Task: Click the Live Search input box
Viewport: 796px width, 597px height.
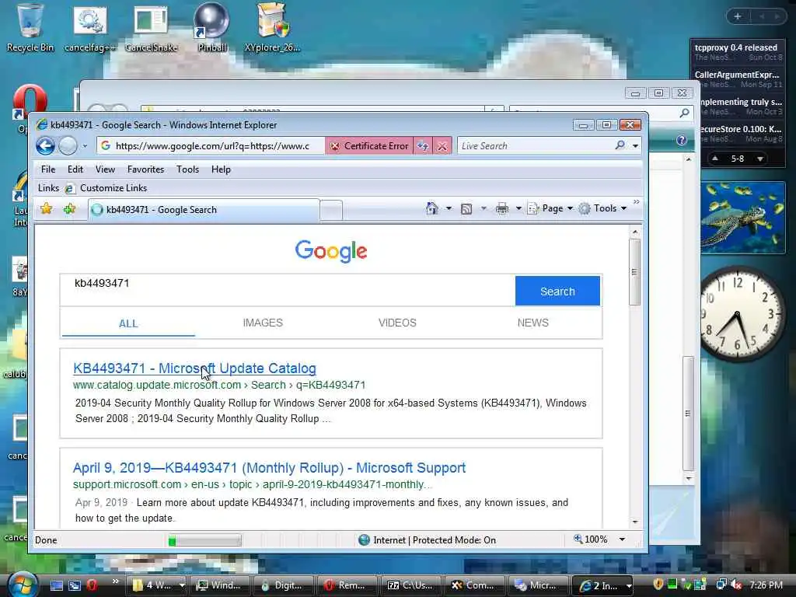Action: click(536, 146)
